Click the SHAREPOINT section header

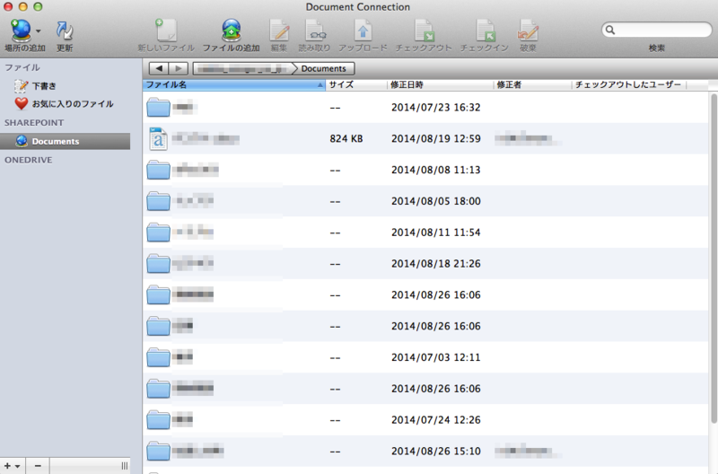[34, 123]
